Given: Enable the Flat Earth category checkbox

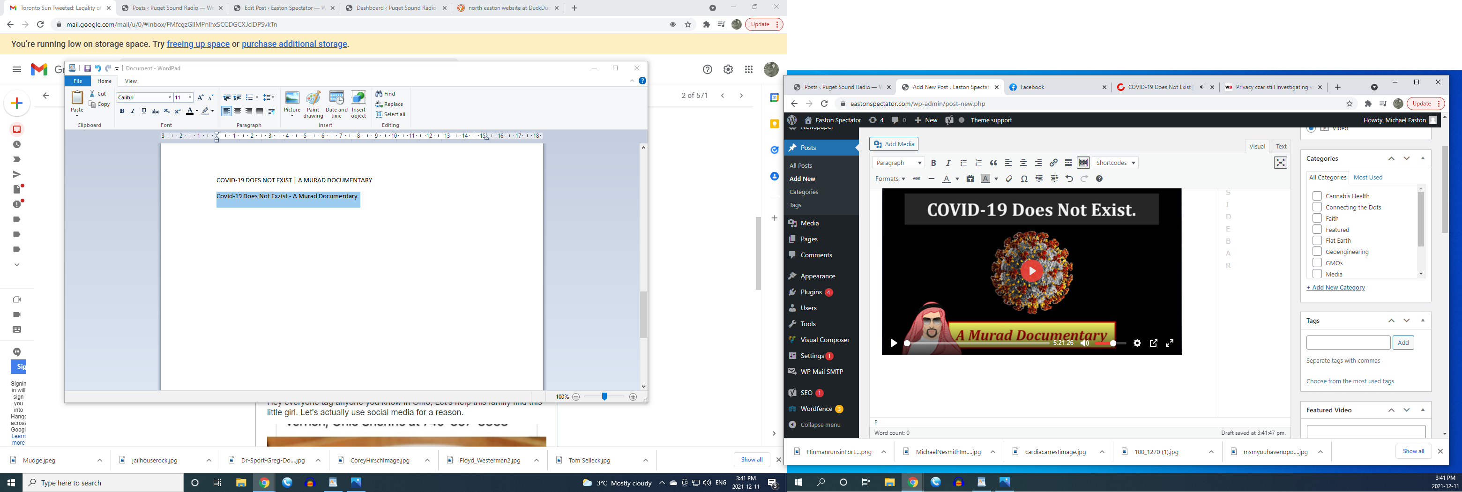Looking at the screenshot, I should pyautogui.click(x=1317, y=240).
